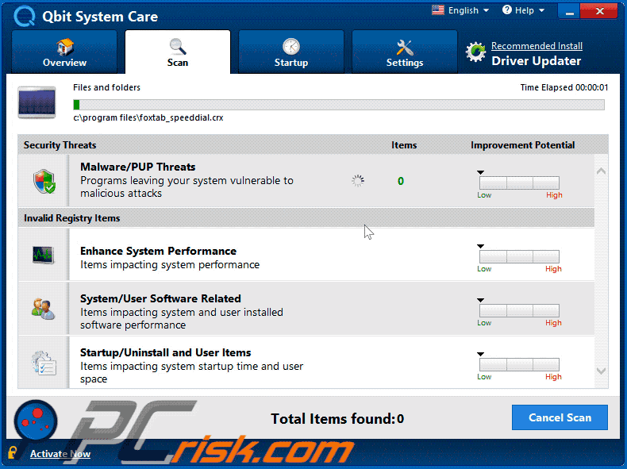Click Malware/PUP Threats improvement potential gauge
627x469 pixels.
pos(519,183)
